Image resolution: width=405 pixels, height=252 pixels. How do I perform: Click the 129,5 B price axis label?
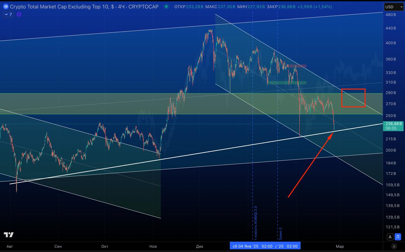[x=392, y=217]
